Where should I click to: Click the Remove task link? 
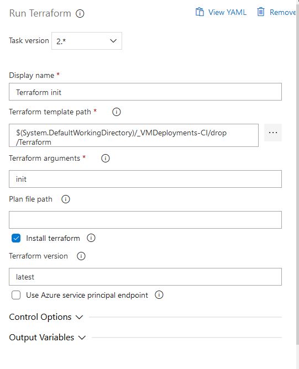coord(282,12)
